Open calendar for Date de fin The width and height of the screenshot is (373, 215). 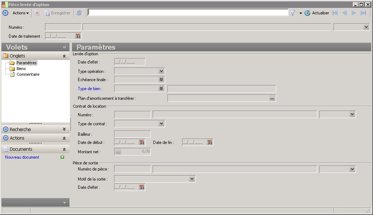pos(210,142)
